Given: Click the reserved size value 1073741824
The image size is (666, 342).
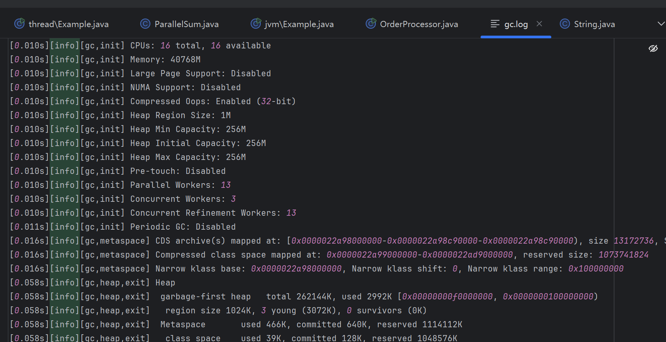Looking at the screenshot, I should click(623, 255).
